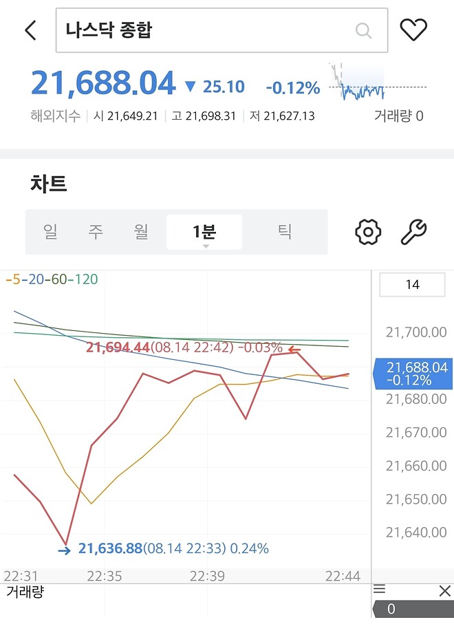Open chart settings via the gear icon

pyautogui.click(x=368, y=232)
